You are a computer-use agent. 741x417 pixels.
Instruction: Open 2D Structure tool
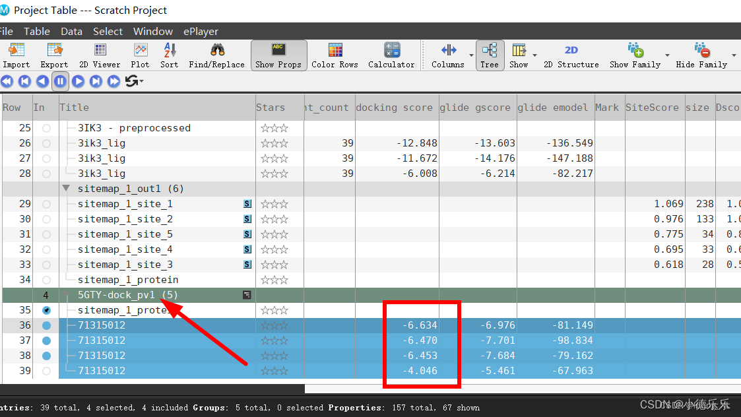tap(571, 55)
